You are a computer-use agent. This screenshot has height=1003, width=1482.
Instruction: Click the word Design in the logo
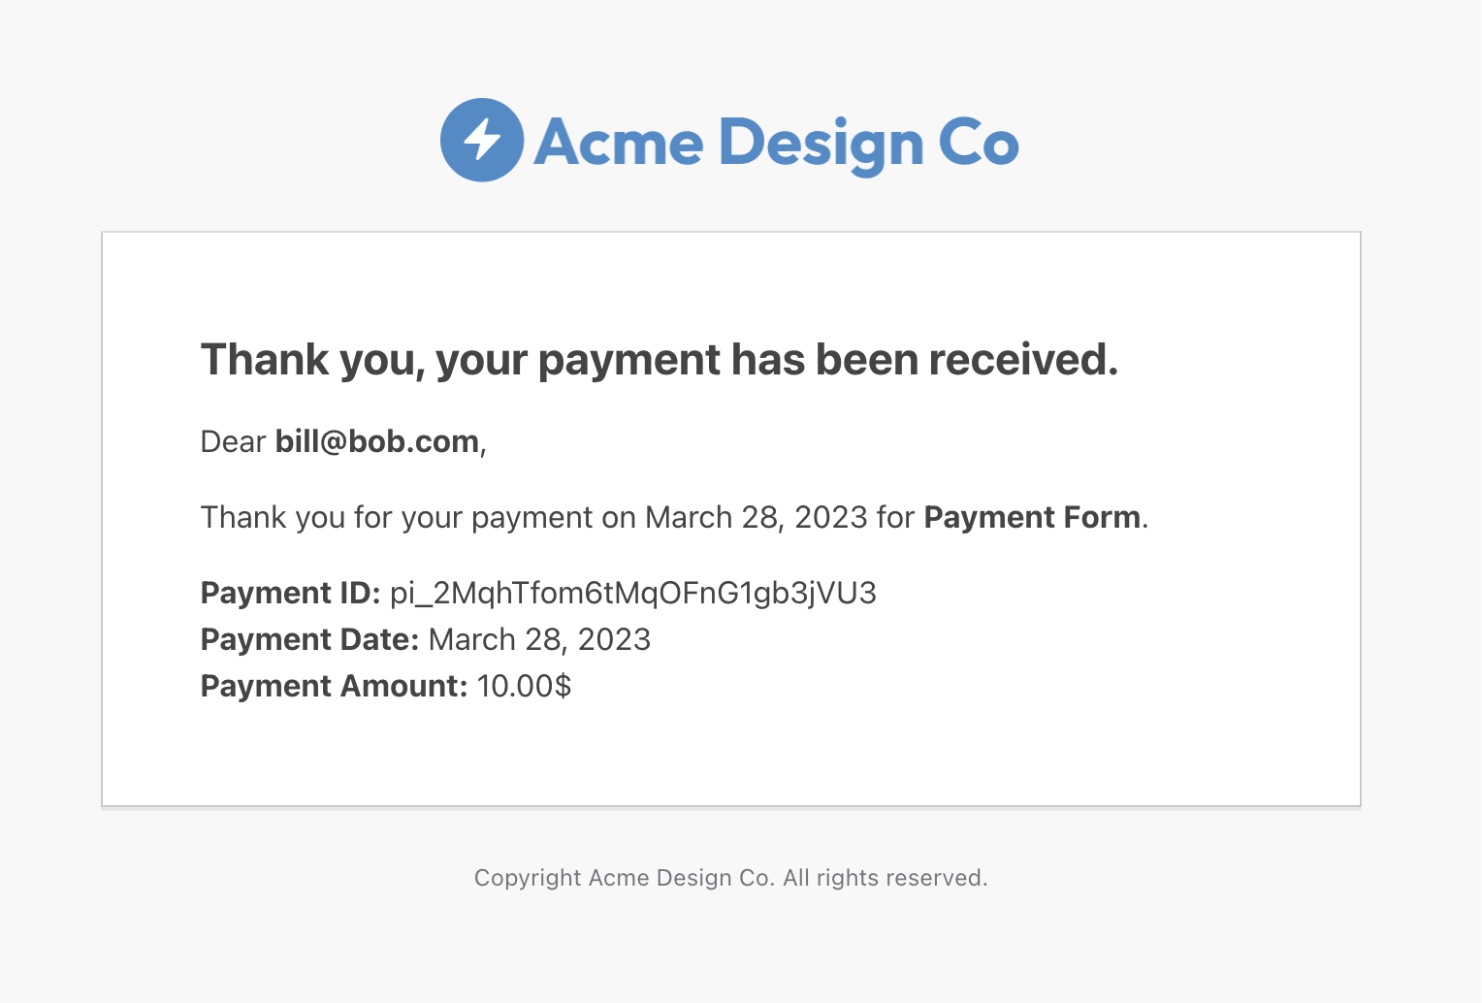point(821,146)
